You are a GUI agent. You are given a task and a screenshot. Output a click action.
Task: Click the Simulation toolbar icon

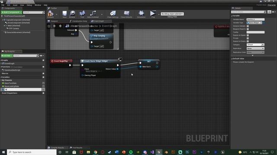point(142,14)
